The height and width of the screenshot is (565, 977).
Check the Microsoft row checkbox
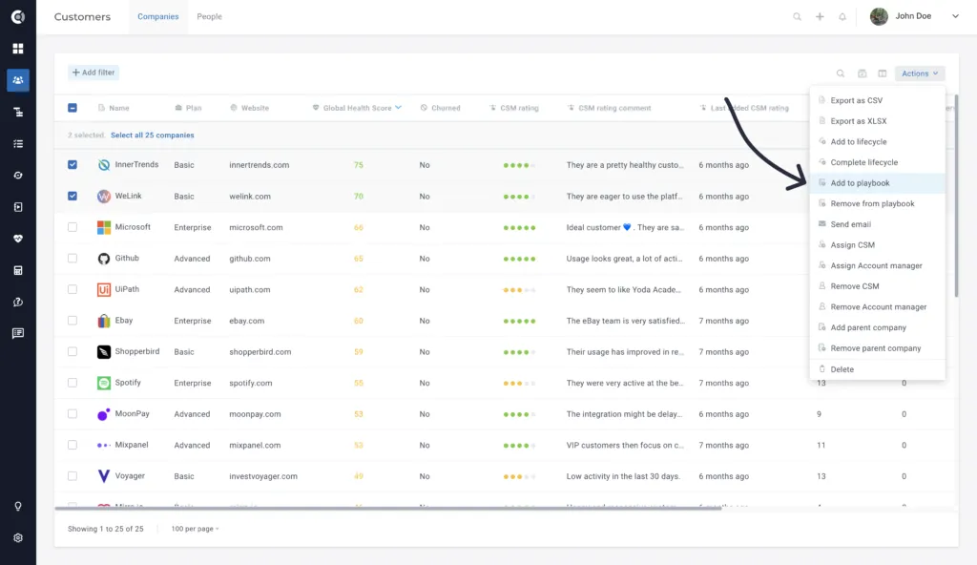click(x=73, y=227)
